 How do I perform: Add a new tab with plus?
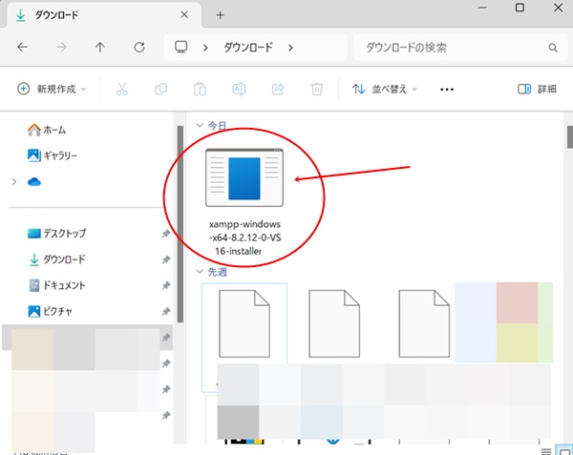point(220,15)
